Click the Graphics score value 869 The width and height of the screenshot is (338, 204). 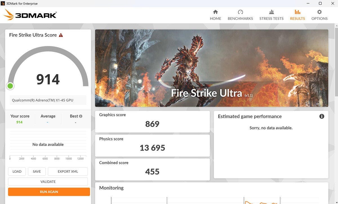tap(152, 124)
